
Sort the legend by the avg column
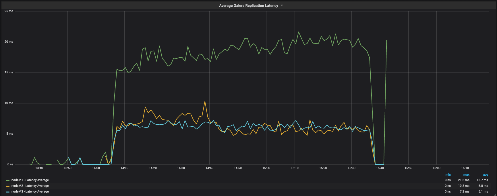485,175
